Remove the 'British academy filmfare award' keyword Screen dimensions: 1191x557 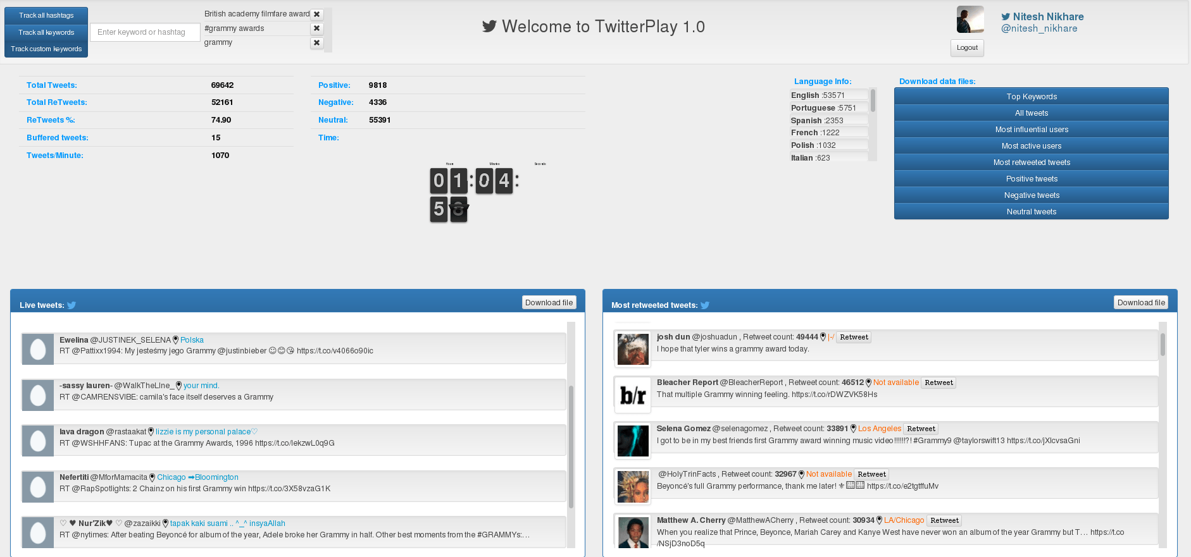pos(317,14)
